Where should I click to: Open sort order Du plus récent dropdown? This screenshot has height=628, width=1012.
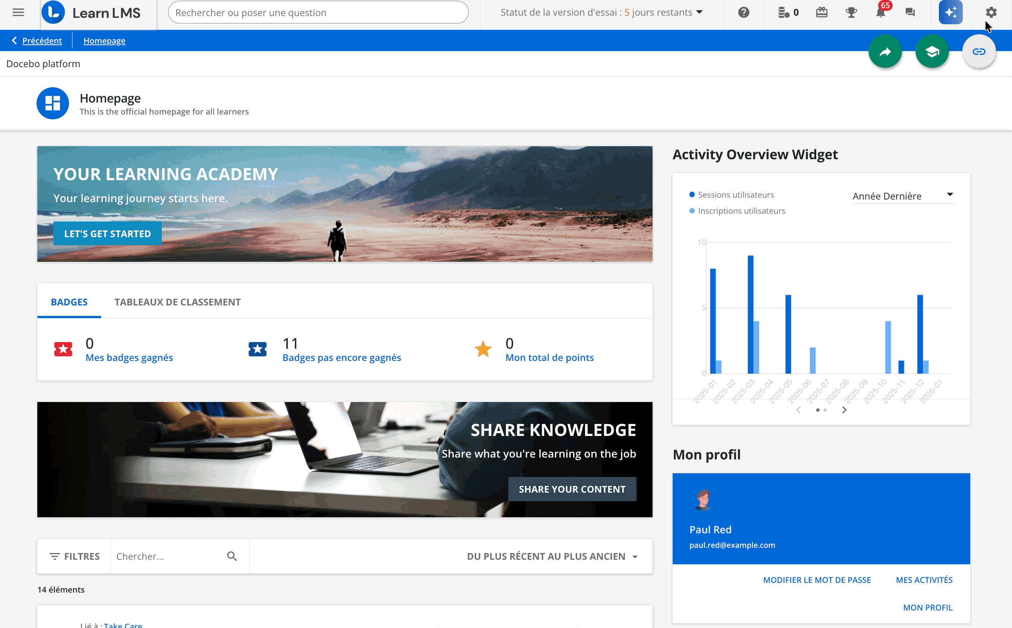pos(552,556)
